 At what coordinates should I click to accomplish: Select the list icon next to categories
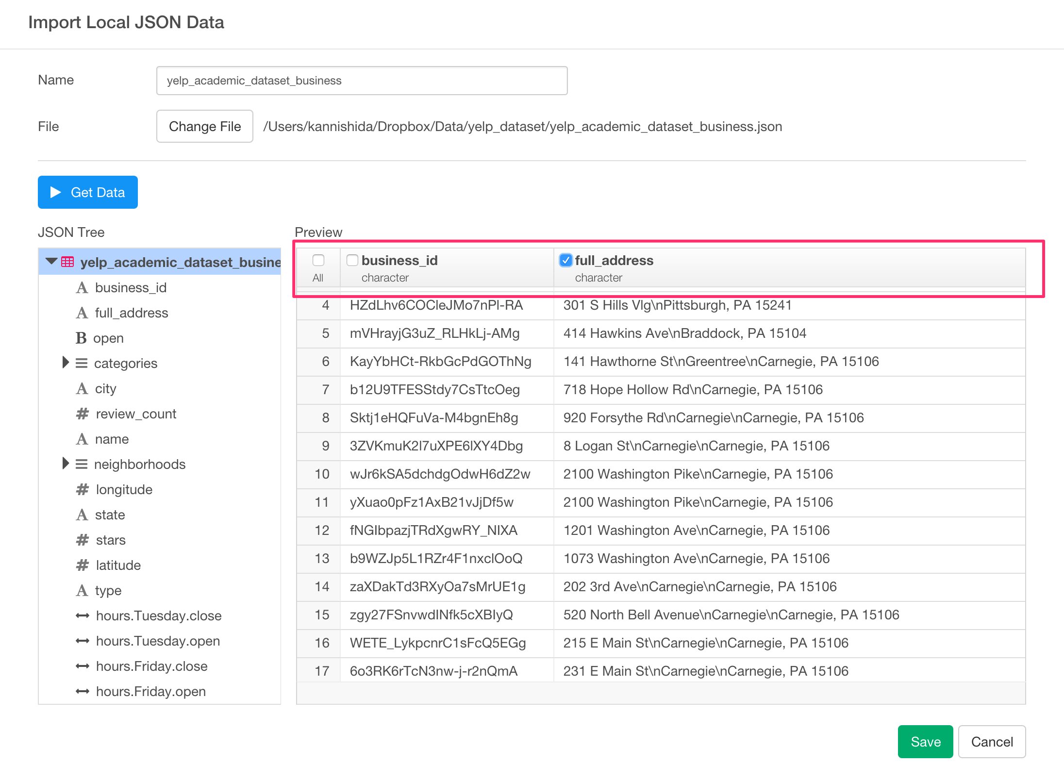[x=82, y=363]
